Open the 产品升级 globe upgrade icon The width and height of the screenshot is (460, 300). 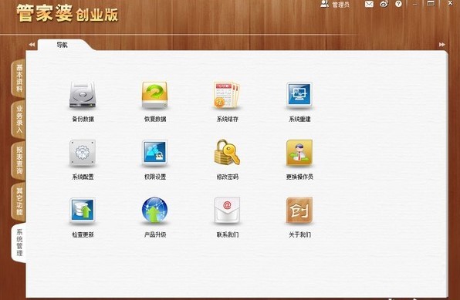point(154,210)
